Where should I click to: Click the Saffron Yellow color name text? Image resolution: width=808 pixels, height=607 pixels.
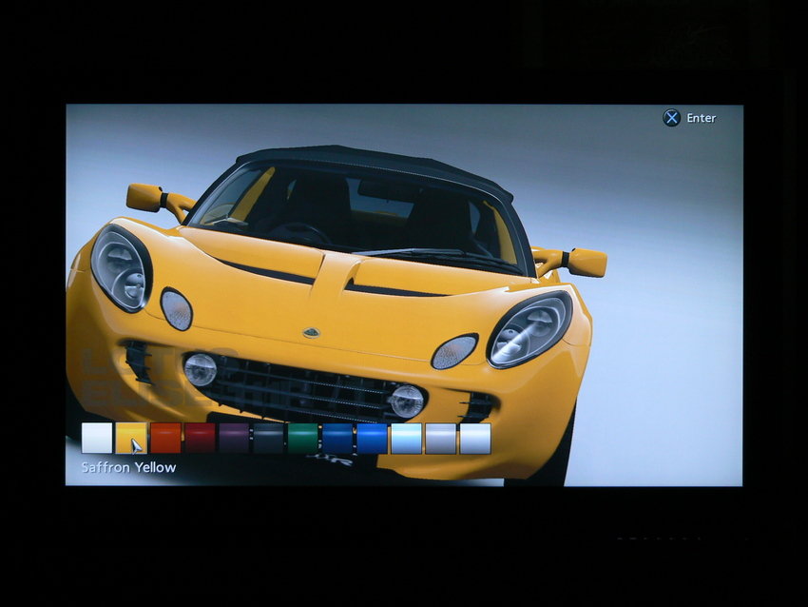coord(129,467)
